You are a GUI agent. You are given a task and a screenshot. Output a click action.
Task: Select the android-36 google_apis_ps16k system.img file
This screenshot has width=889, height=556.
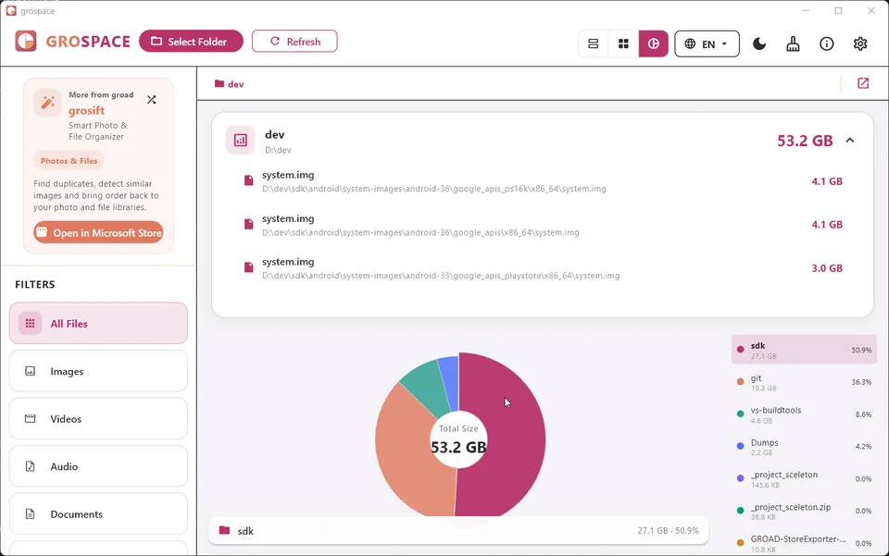543,181
